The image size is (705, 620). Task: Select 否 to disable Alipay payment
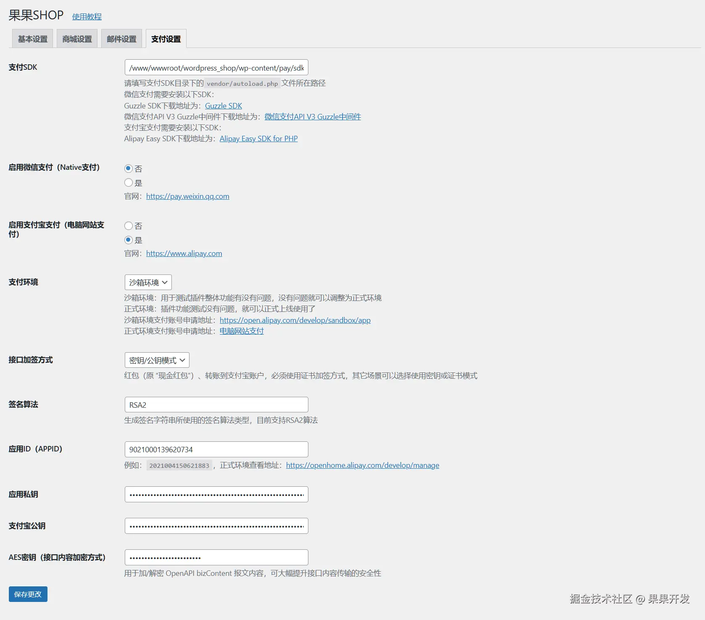(x=128, y=226)
